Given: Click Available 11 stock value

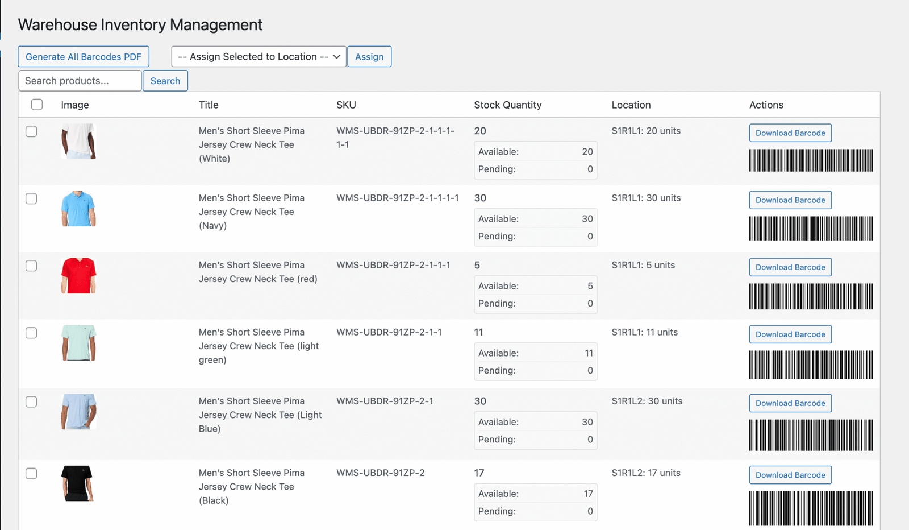Looking at the screenshot, I should (589, 353).
